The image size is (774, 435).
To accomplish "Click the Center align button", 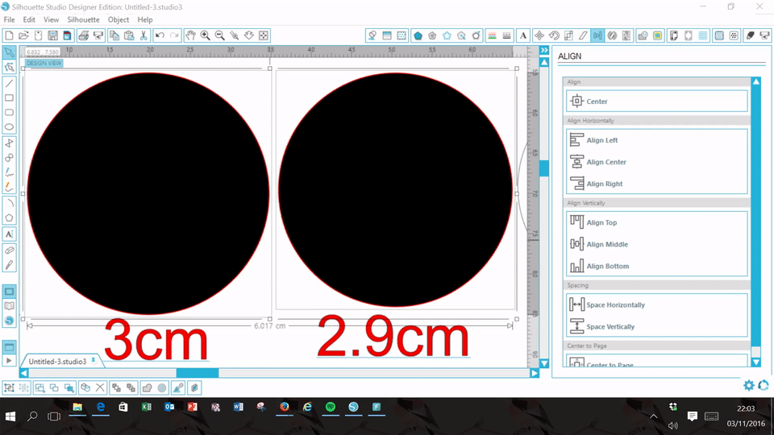I will (656, 101).
